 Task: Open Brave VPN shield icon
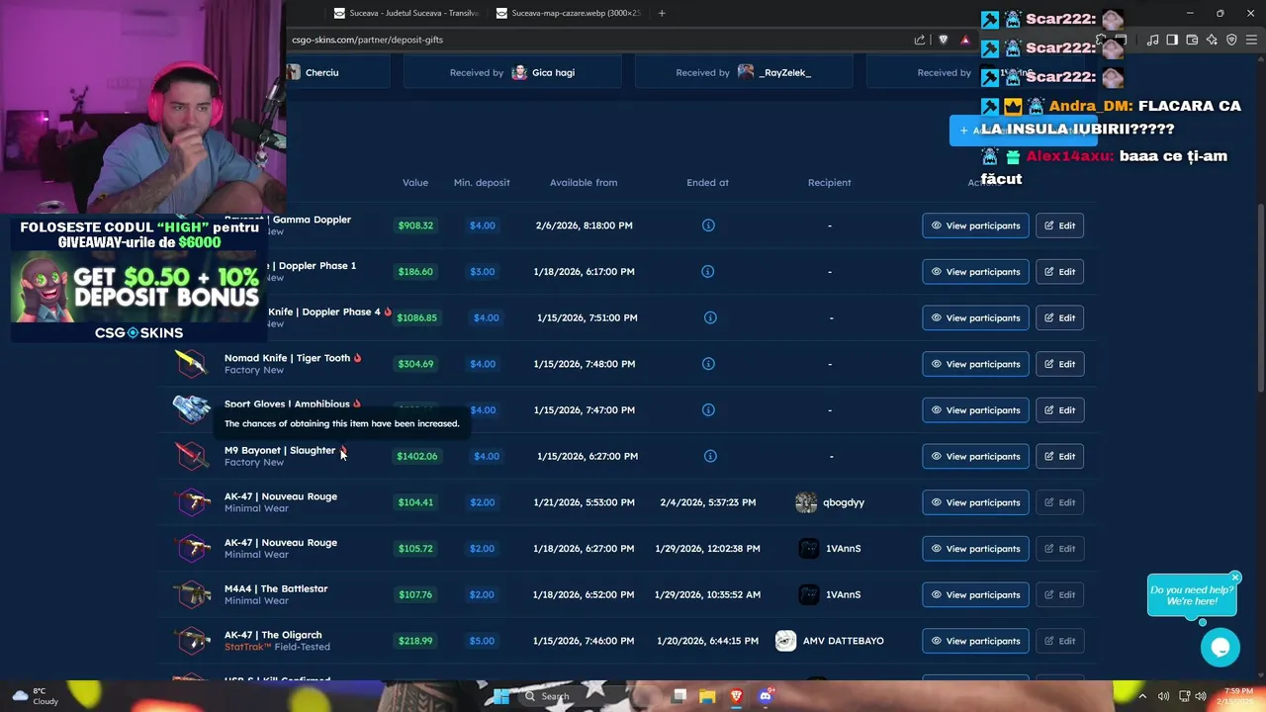[x=1231, y=40]
